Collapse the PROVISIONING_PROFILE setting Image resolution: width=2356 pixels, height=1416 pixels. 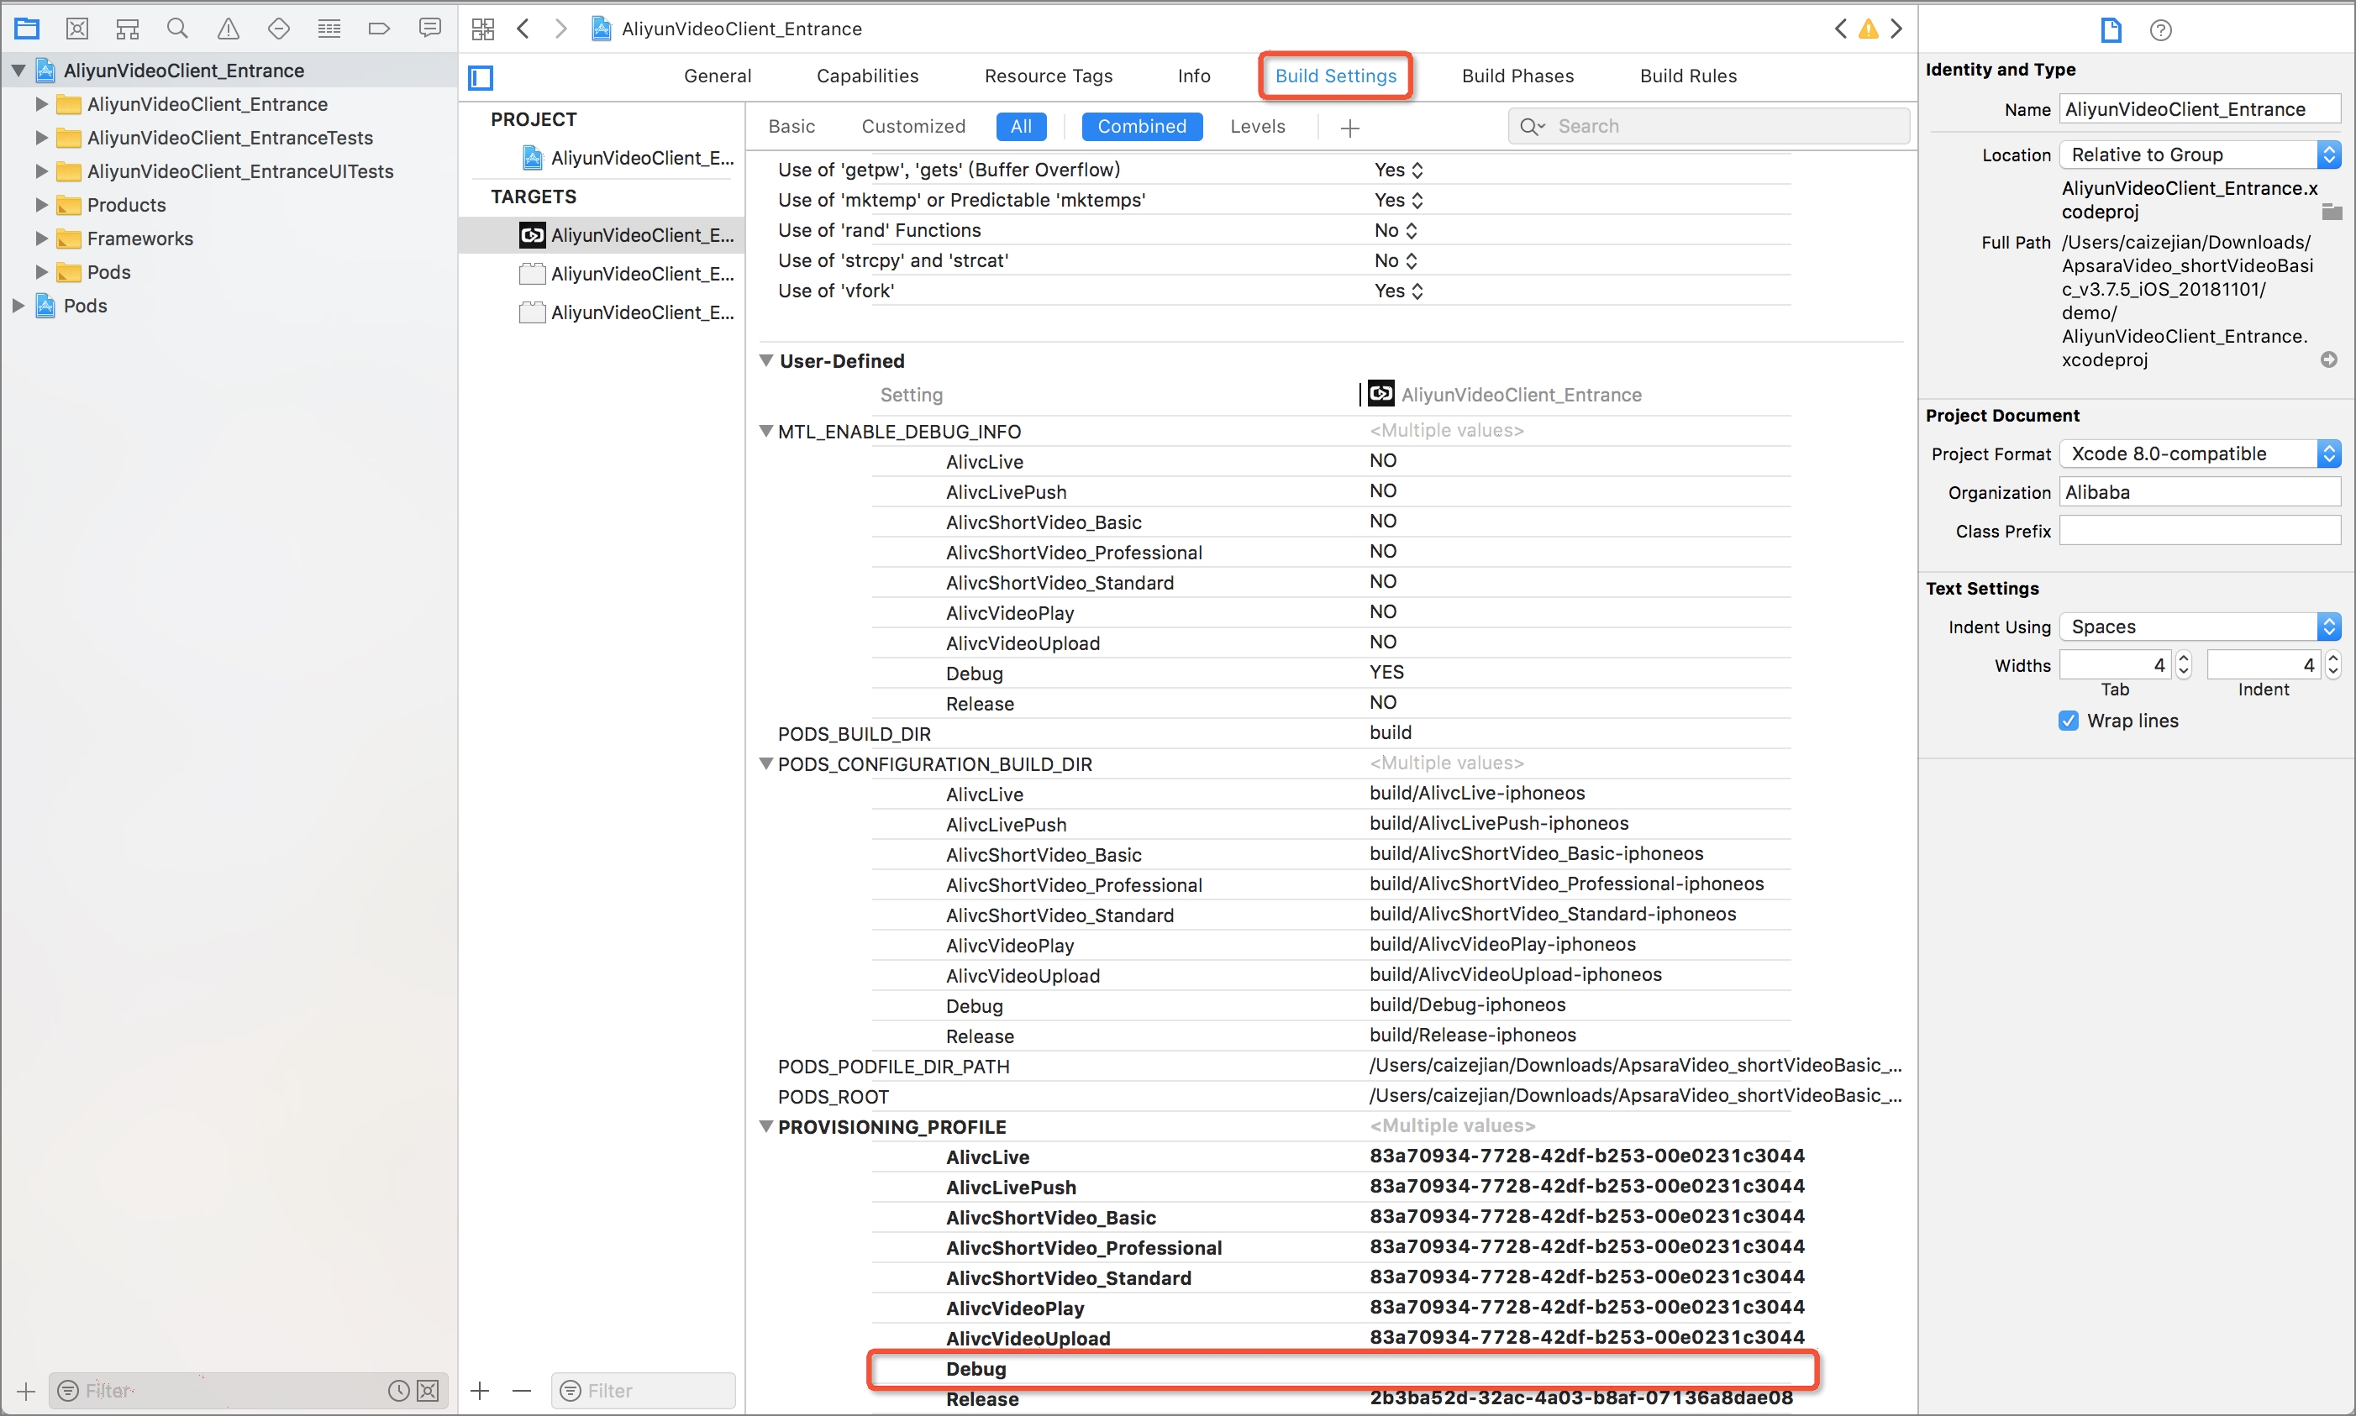click(x=765, y=1126)
